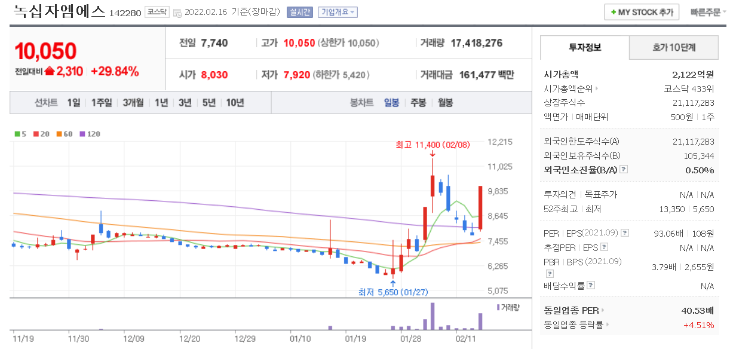
Task: Click the 3.79배 PBR value
Action: [x=665, y=267]
